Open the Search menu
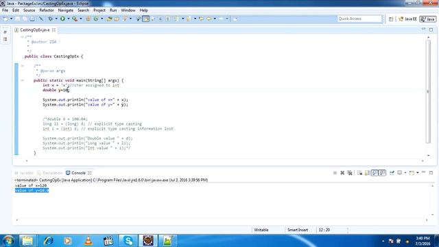 point(83,10)
